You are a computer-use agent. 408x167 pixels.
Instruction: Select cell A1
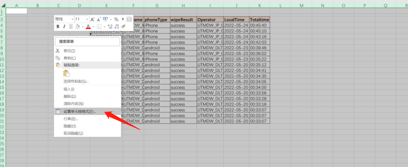coord(17,11)
